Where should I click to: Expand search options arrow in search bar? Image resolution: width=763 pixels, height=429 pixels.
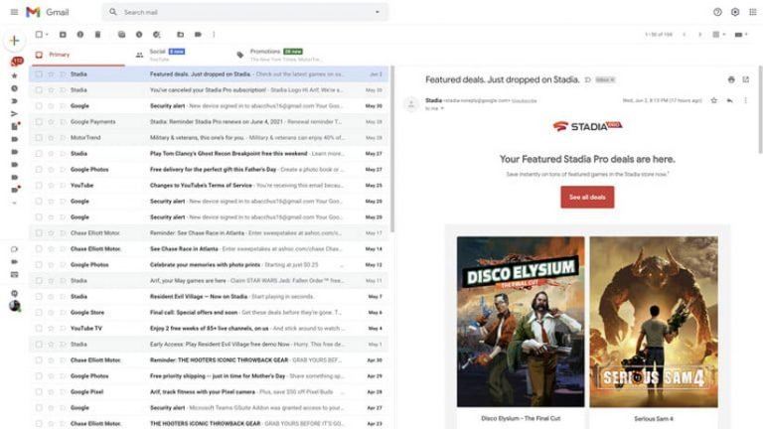tap(378, 12)
